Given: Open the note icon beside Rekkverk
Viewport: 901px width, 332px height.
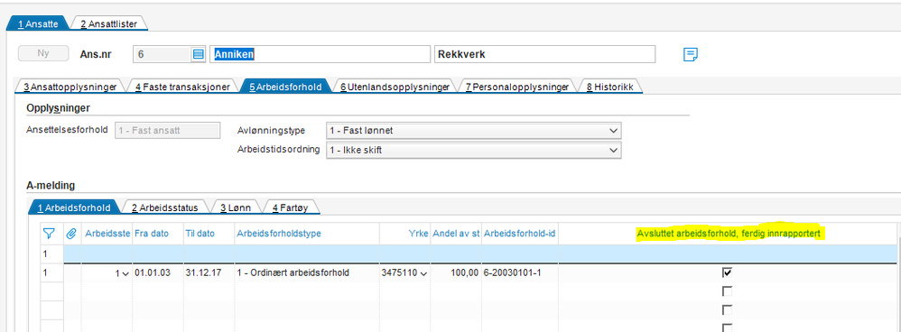Looking at the screenshot, I should coord(690,54).
